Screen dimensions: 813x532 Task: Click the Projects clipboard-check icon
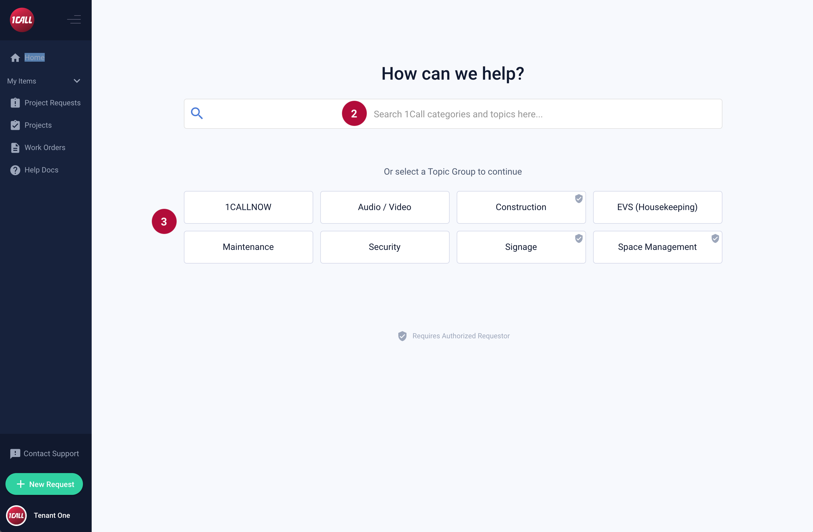pyautogui.click(x=15, y=125)
